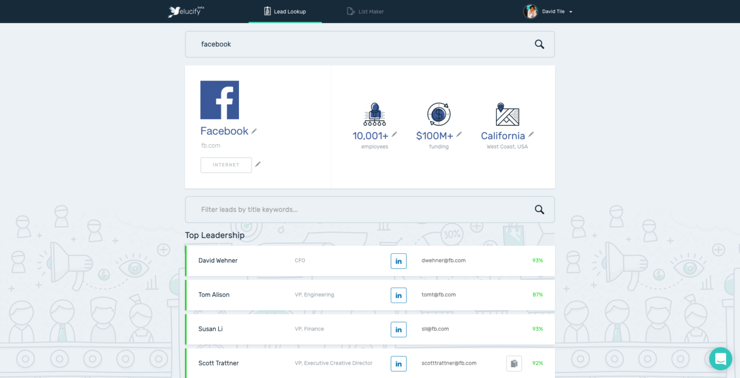Viewport: 740px width, 378px height.
Task: Click the Tom Alison lead name
Action: click(x=214, y=295)
